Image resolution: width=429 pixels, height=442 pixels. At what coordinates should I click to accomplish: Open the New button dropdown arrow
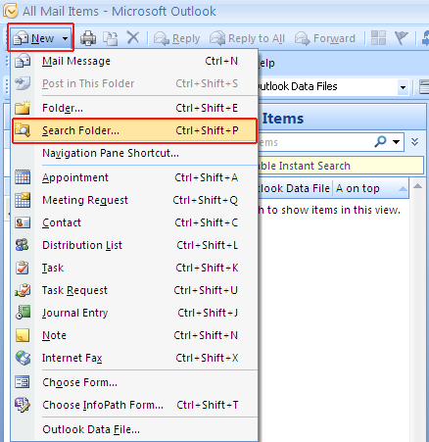click(x=66, y=38)
